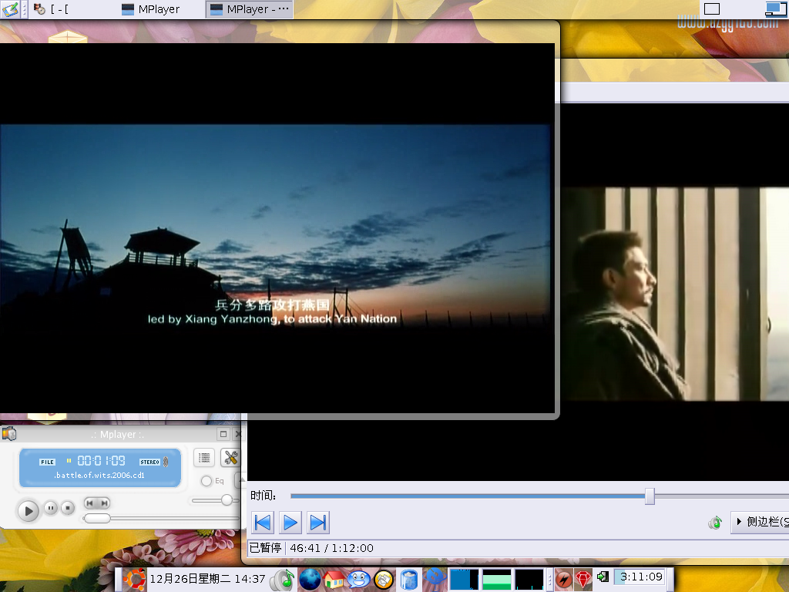Click the STEREO indicator in Mplayer display
The width and height of the screenshot is (789, 592).
[x=149, y=462]
